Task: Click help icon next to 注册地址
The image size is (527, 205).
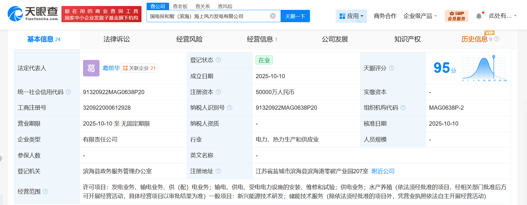Action: click(218, 171)
